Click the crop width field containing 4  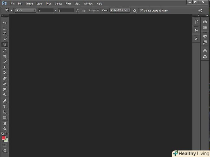pos(45,10)
